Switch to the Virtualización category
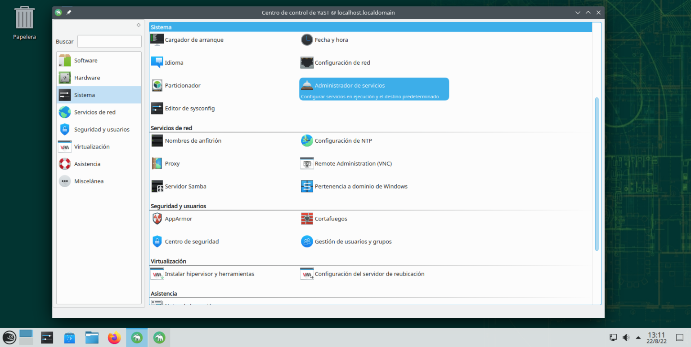Viewport: 691px width, 347px height. click(x=92, y=146)
